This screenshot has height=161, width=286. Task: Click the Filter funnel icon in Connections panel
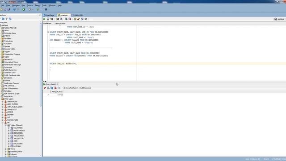click(7, 19)
